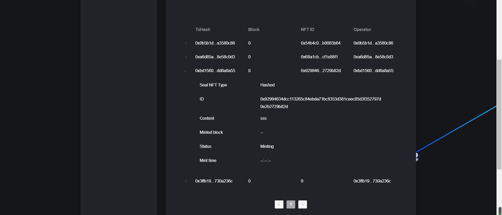502x215 pixels.
Task: Click NFT ID 0x929946...2729b82d
Action: pos(321,71)
